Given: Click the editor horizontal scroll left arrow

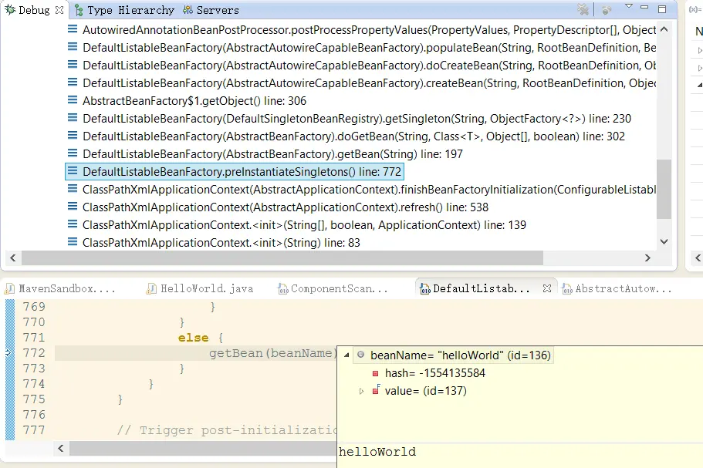Looking at the screenshot, I should pos(61,448).
